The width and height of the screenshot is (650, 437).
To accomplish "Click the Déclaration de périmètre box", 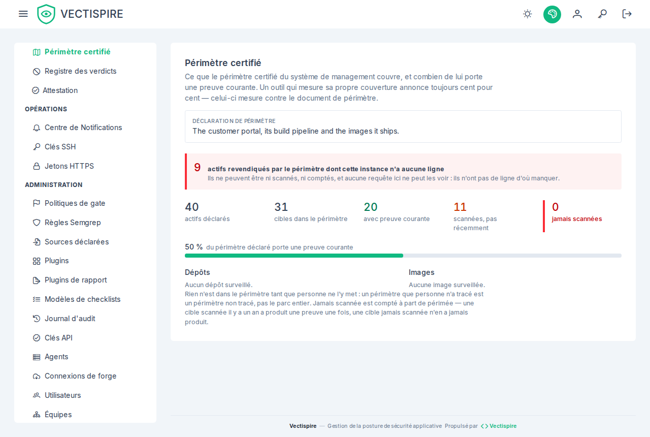I will [403, 127].
